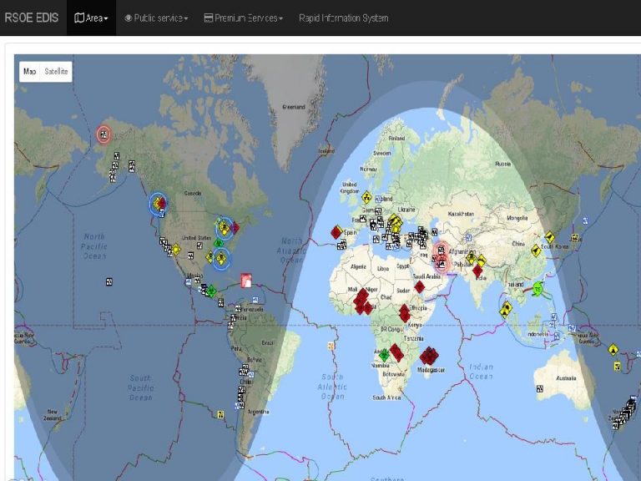Select the red diamond marker in Saudi Arabia

coord(420,286)
